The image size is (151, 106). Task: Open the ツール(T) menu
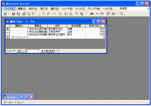pos(80,9)
